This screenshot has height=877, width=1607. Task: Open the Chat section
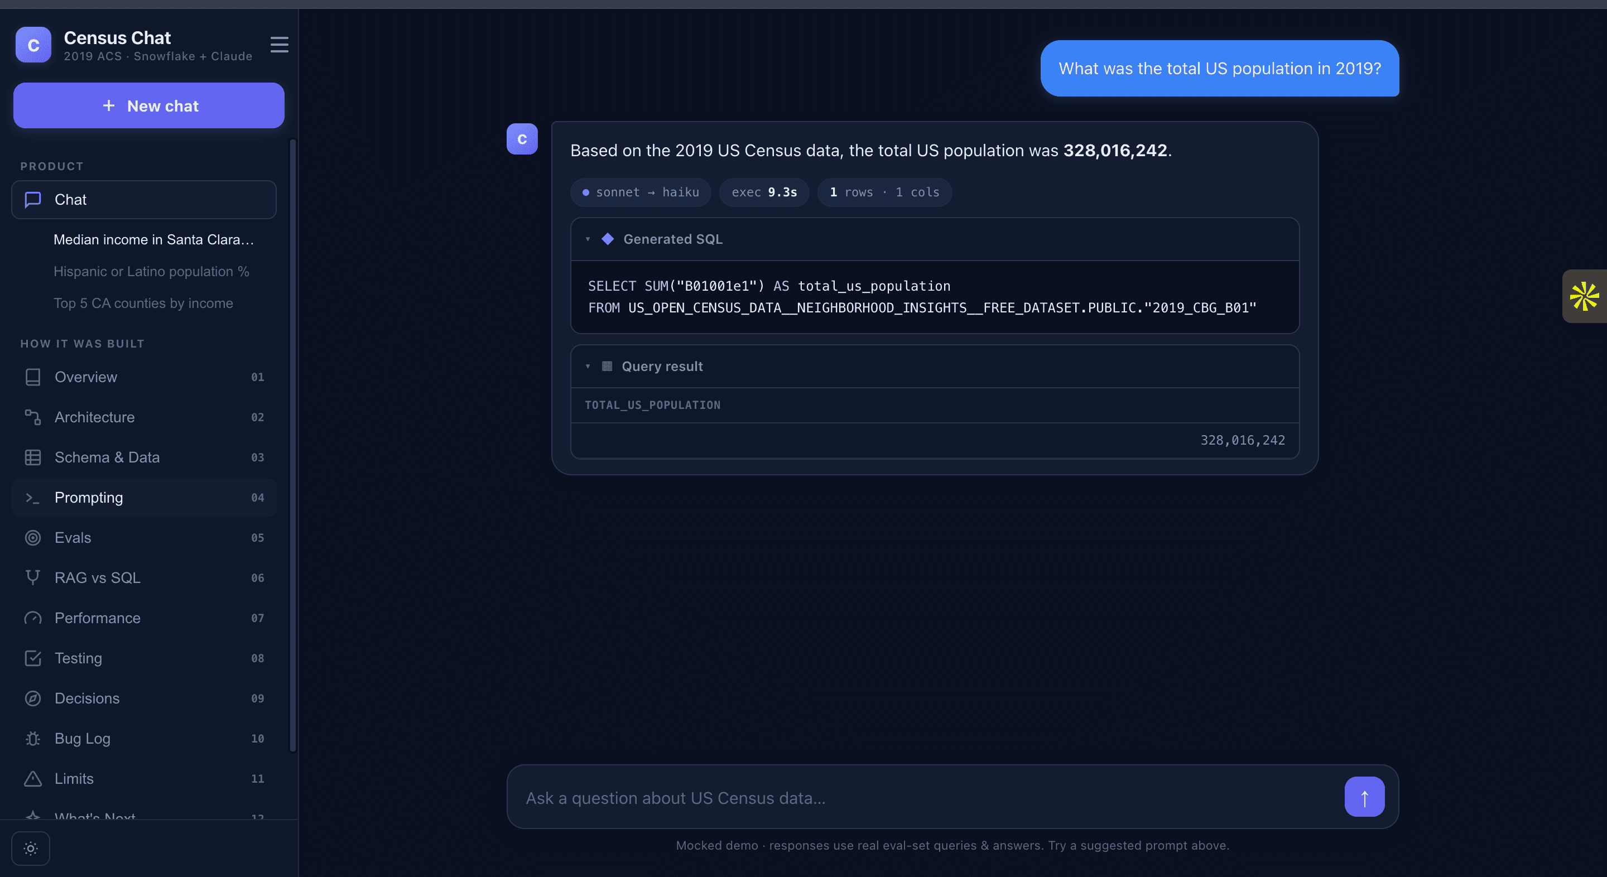pyautogui.click(x=143, y=200)
